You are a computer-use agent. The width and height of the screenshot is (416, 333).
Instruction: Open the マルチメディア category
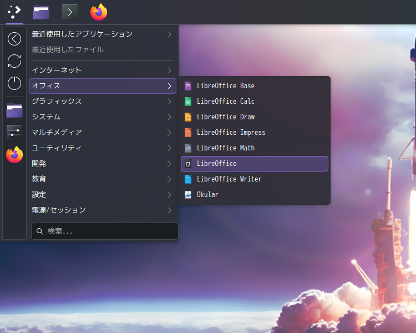pyautogui.click(x=103, y=133)
